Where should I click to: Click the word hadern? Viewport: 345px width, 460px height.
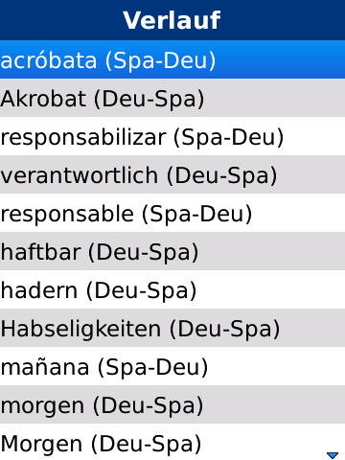(39, 290)
